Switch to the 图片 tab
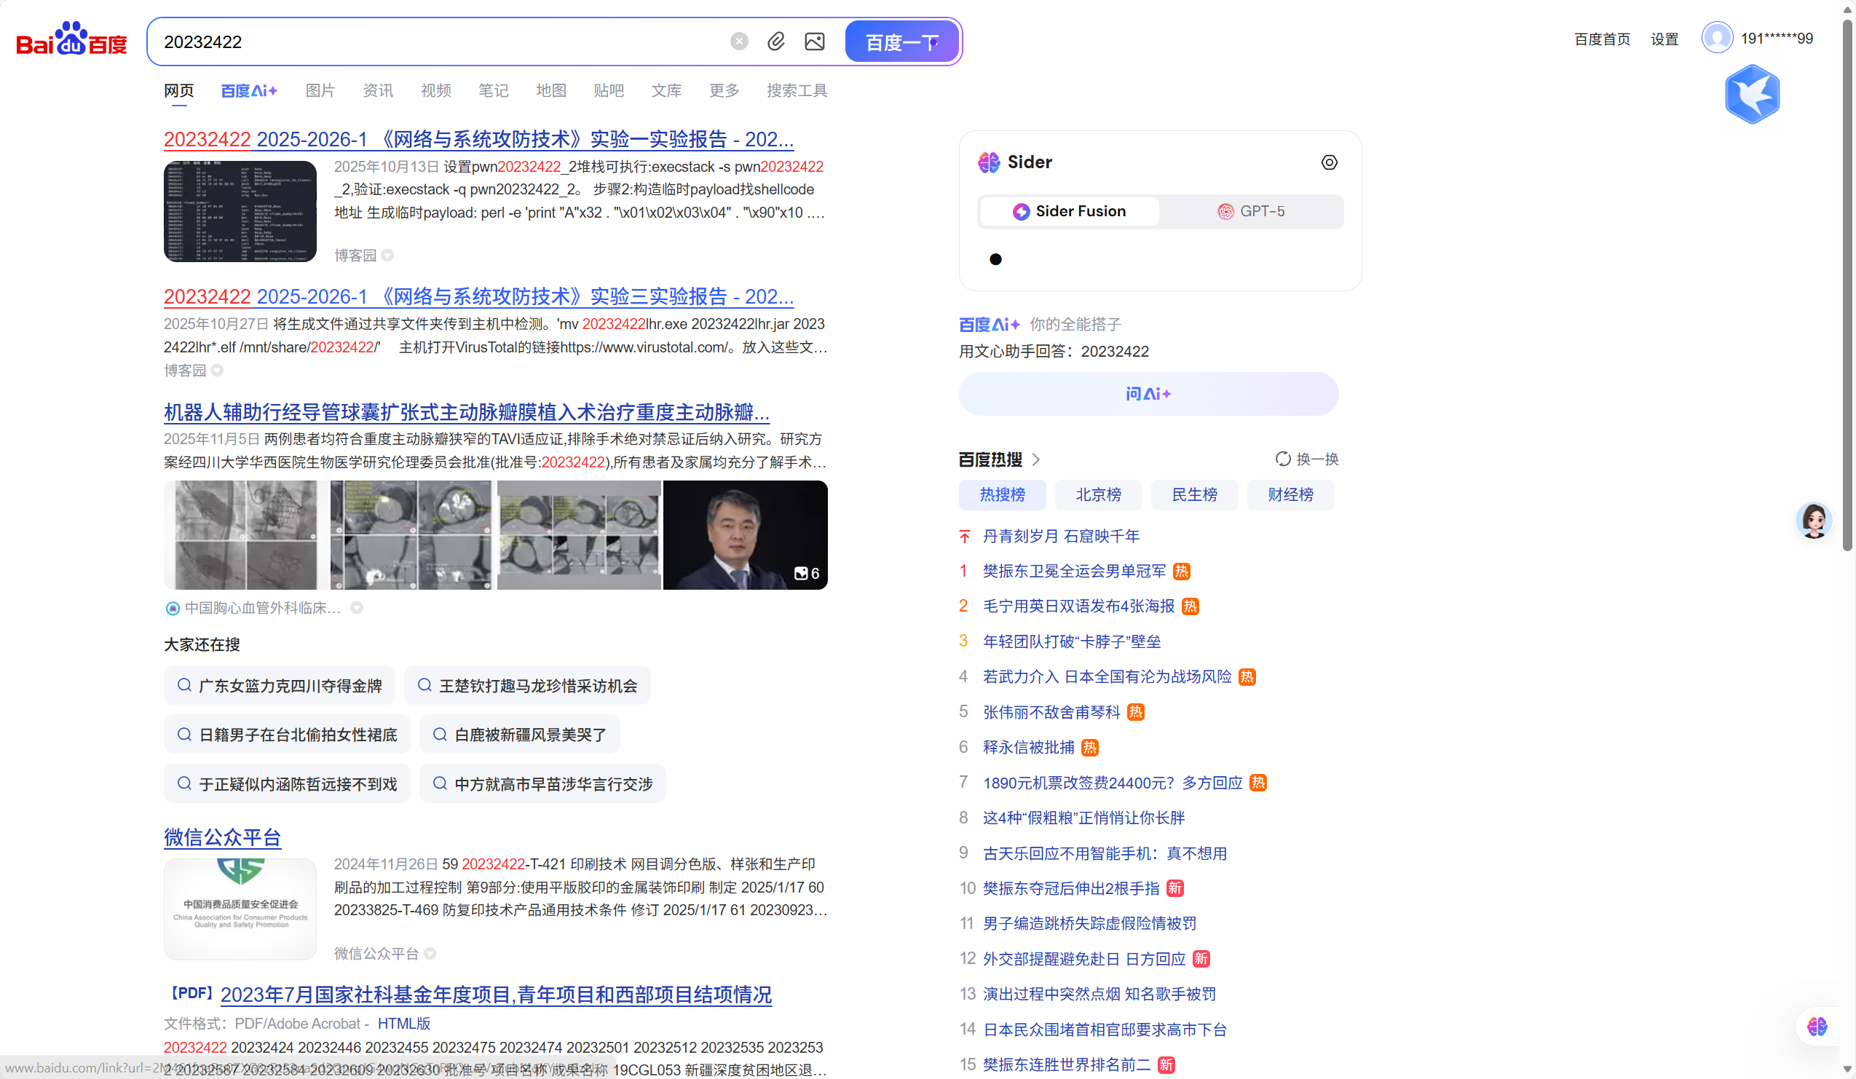 point(320,90)
